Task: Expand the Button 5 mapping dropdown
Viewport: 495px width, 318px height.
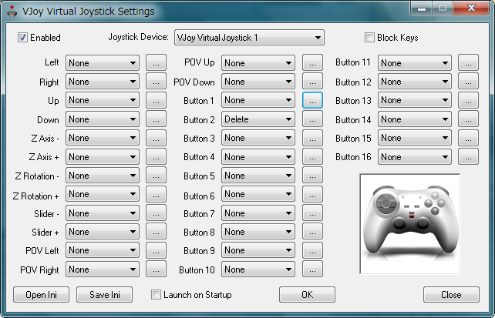Action: coord(258,176)
